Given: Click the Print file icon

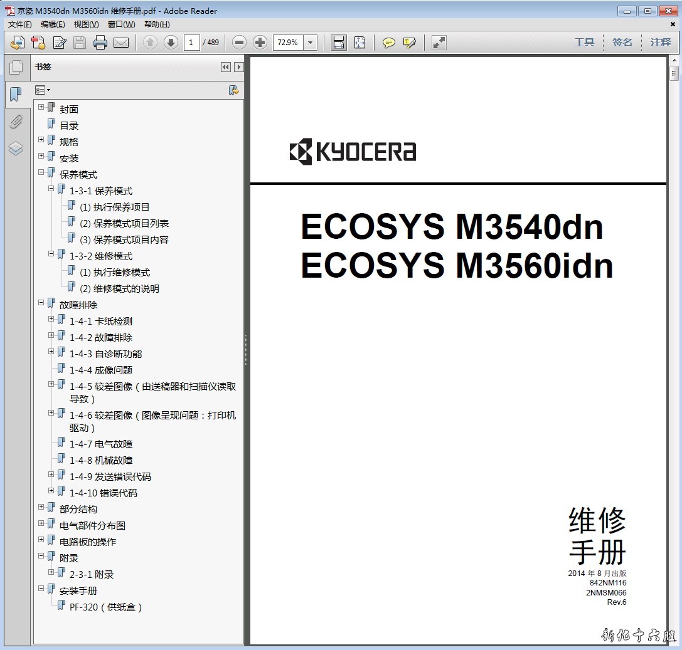Looking at the screenshot, I should coord(100,43).
